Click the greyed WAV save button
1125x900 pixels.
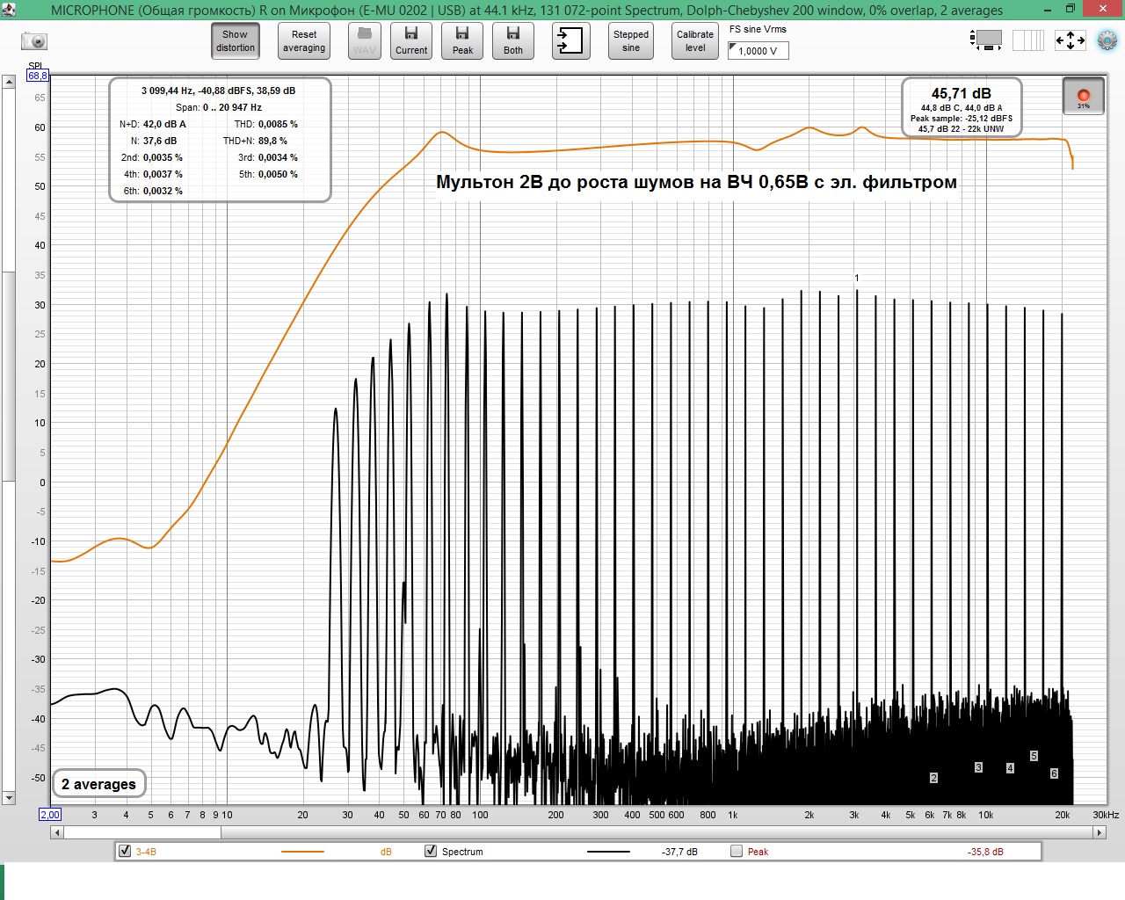point(364,40)
